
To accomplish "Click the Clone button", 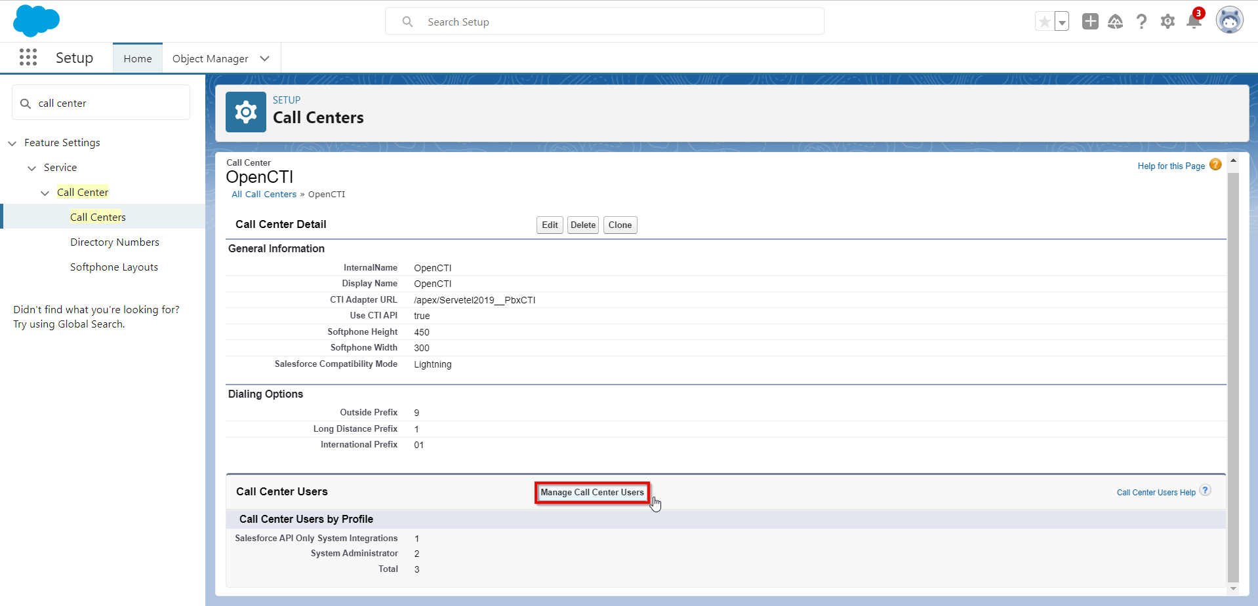I will click(620, 225).
